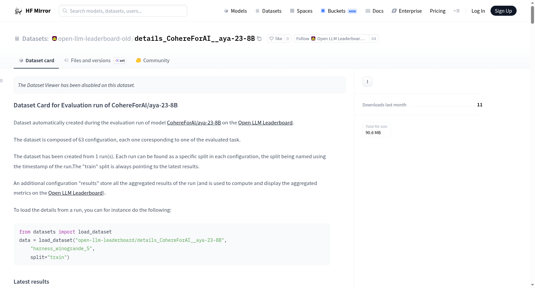535x288 pixels.
Task: Click the Dataset Viewer disabled notice
Action: (180, 85)
